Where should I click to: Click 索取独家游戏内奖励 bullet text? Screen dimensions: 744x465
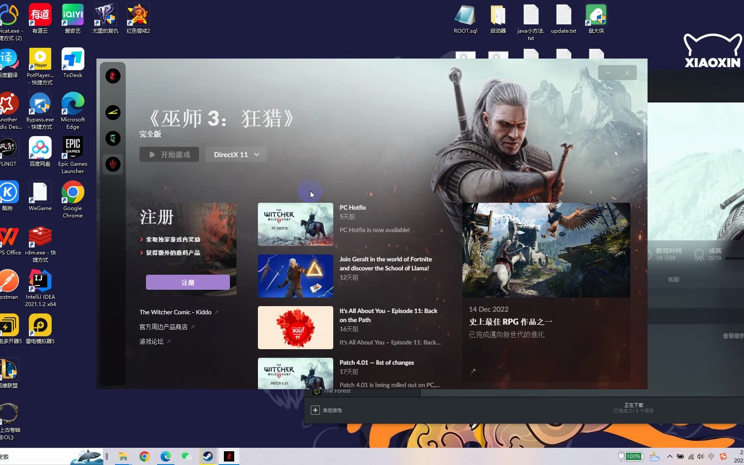tap(173, 239)
